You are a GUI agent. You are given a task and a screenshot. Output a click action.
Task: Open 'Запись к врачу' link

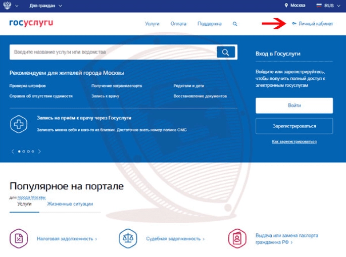coord(105,96)
